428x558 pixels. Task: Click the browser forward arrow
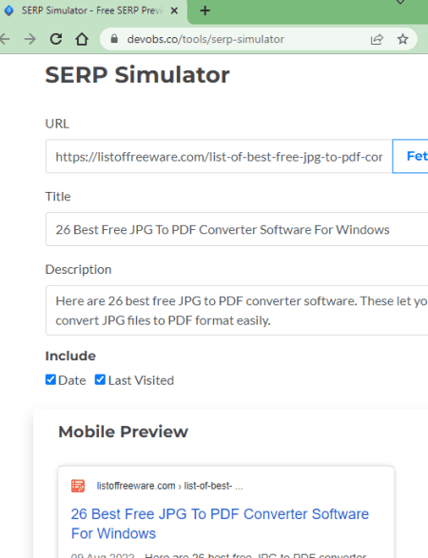click(30, 39)
